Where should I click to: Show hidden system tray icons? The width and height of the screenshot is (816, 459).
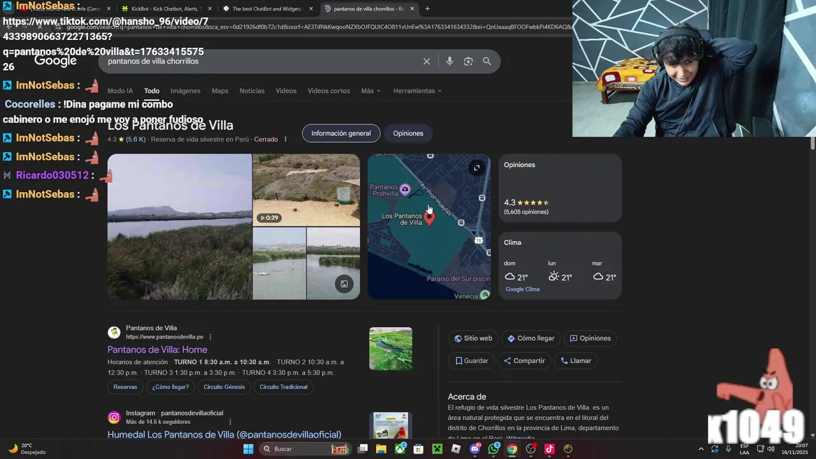[x=701, y=449]
